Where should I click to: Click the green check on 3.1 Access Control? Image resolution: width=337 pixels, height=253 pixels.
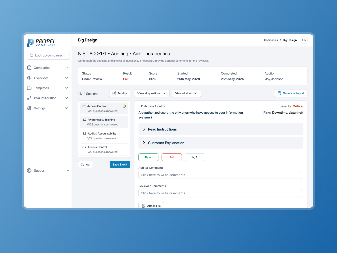tap(124, 106)
